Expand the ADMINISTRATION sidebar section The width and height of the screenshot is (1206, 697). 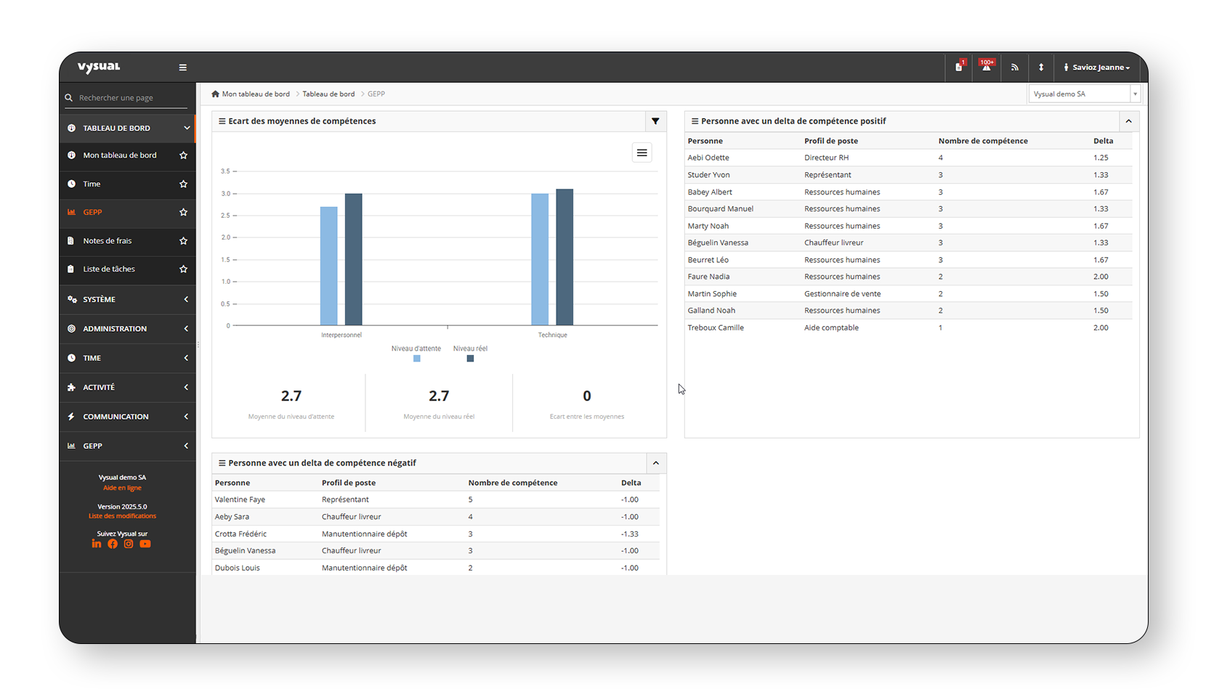pyautogui.click(x=128, y=329)
